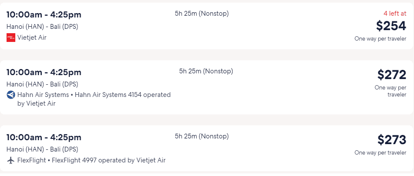
Task: Select the $254 Vietjet Air flight card
Action: [206, 26]
